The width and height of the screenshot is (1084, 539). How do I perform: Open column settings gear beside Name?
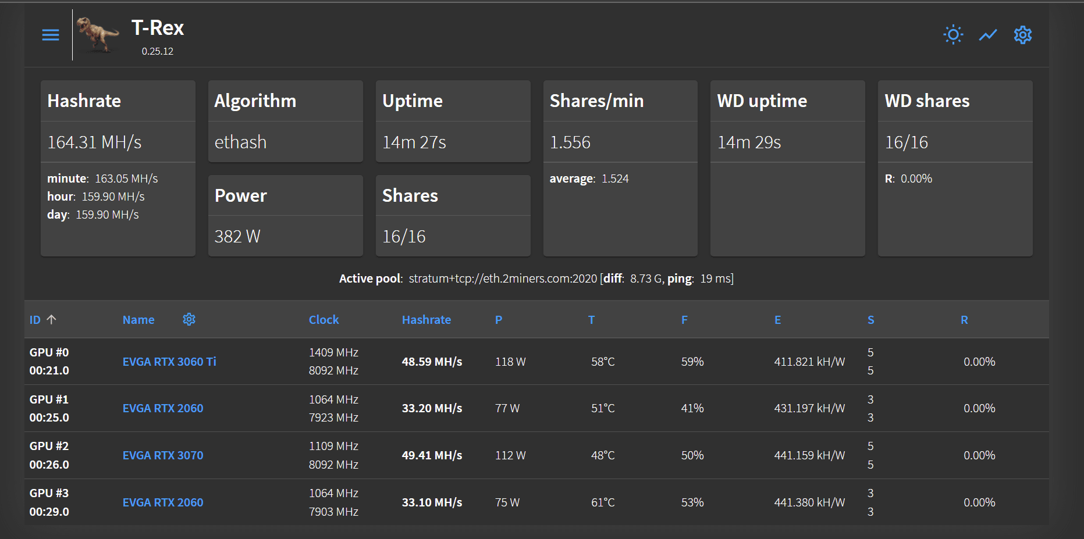click(189, 319)
